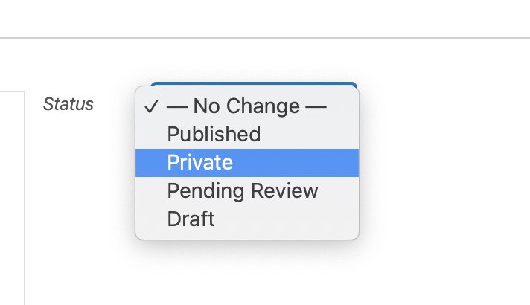This screenshot has height=305, width=530.
Task: Choose the first dropdown entry, No Change
Action: pos(246,106)
